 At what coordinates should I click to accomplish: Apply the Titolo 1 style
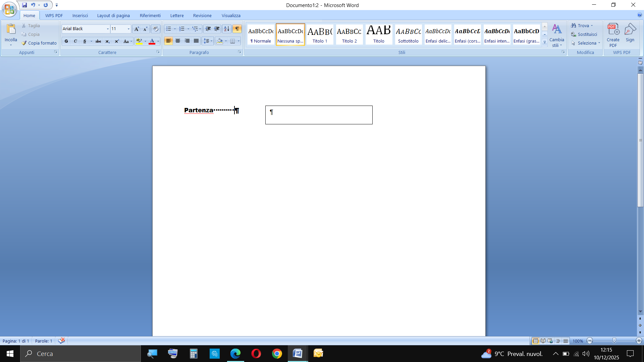tap(320, 35)
